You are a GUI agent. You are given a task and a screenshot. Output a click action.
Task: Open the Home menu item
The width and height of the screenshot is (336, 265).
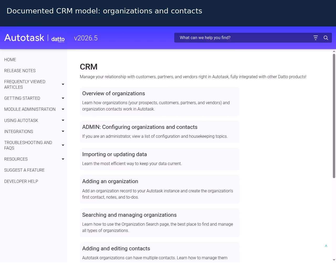point(10,60)
